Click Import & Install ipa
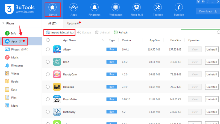This screenshot has height=124, width=220. [60, 33]
